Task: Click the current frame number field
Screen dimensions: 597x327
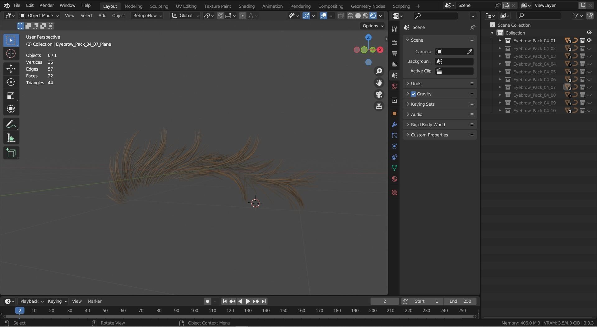Action: pyautogui.click(x=385, y=301)
